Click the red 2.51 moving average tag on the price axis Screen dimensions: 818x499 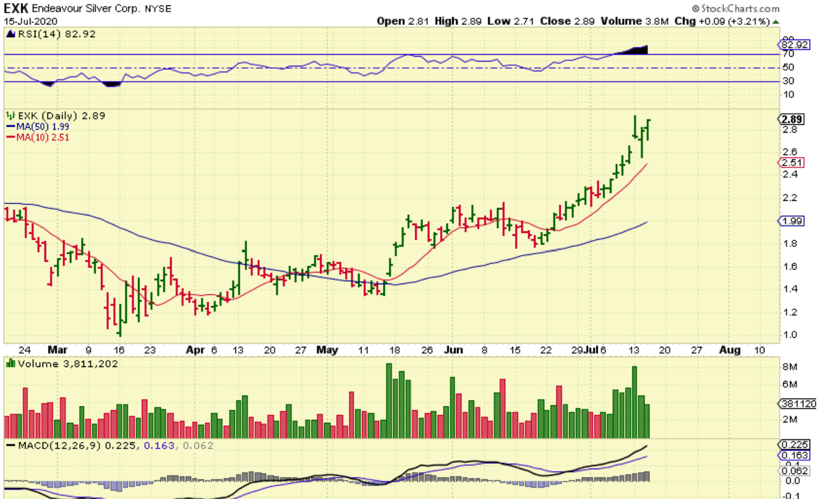pos(792,162)
